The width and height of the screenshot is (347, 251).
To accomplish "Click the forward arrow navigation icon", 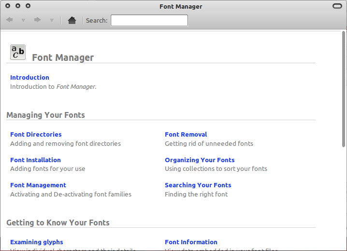I will click(38, 20).
